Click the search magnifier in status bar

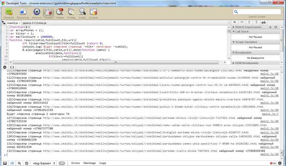click(x=19, y=163)
